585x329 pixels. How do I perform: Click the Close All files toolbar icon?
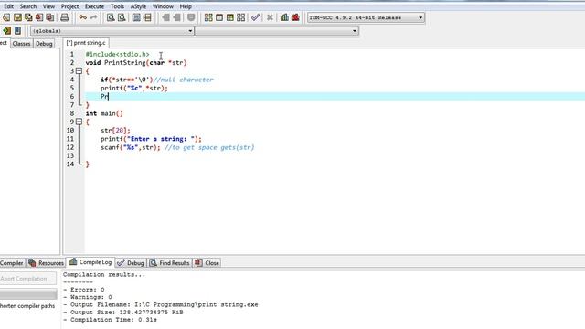tap(50, 17)
